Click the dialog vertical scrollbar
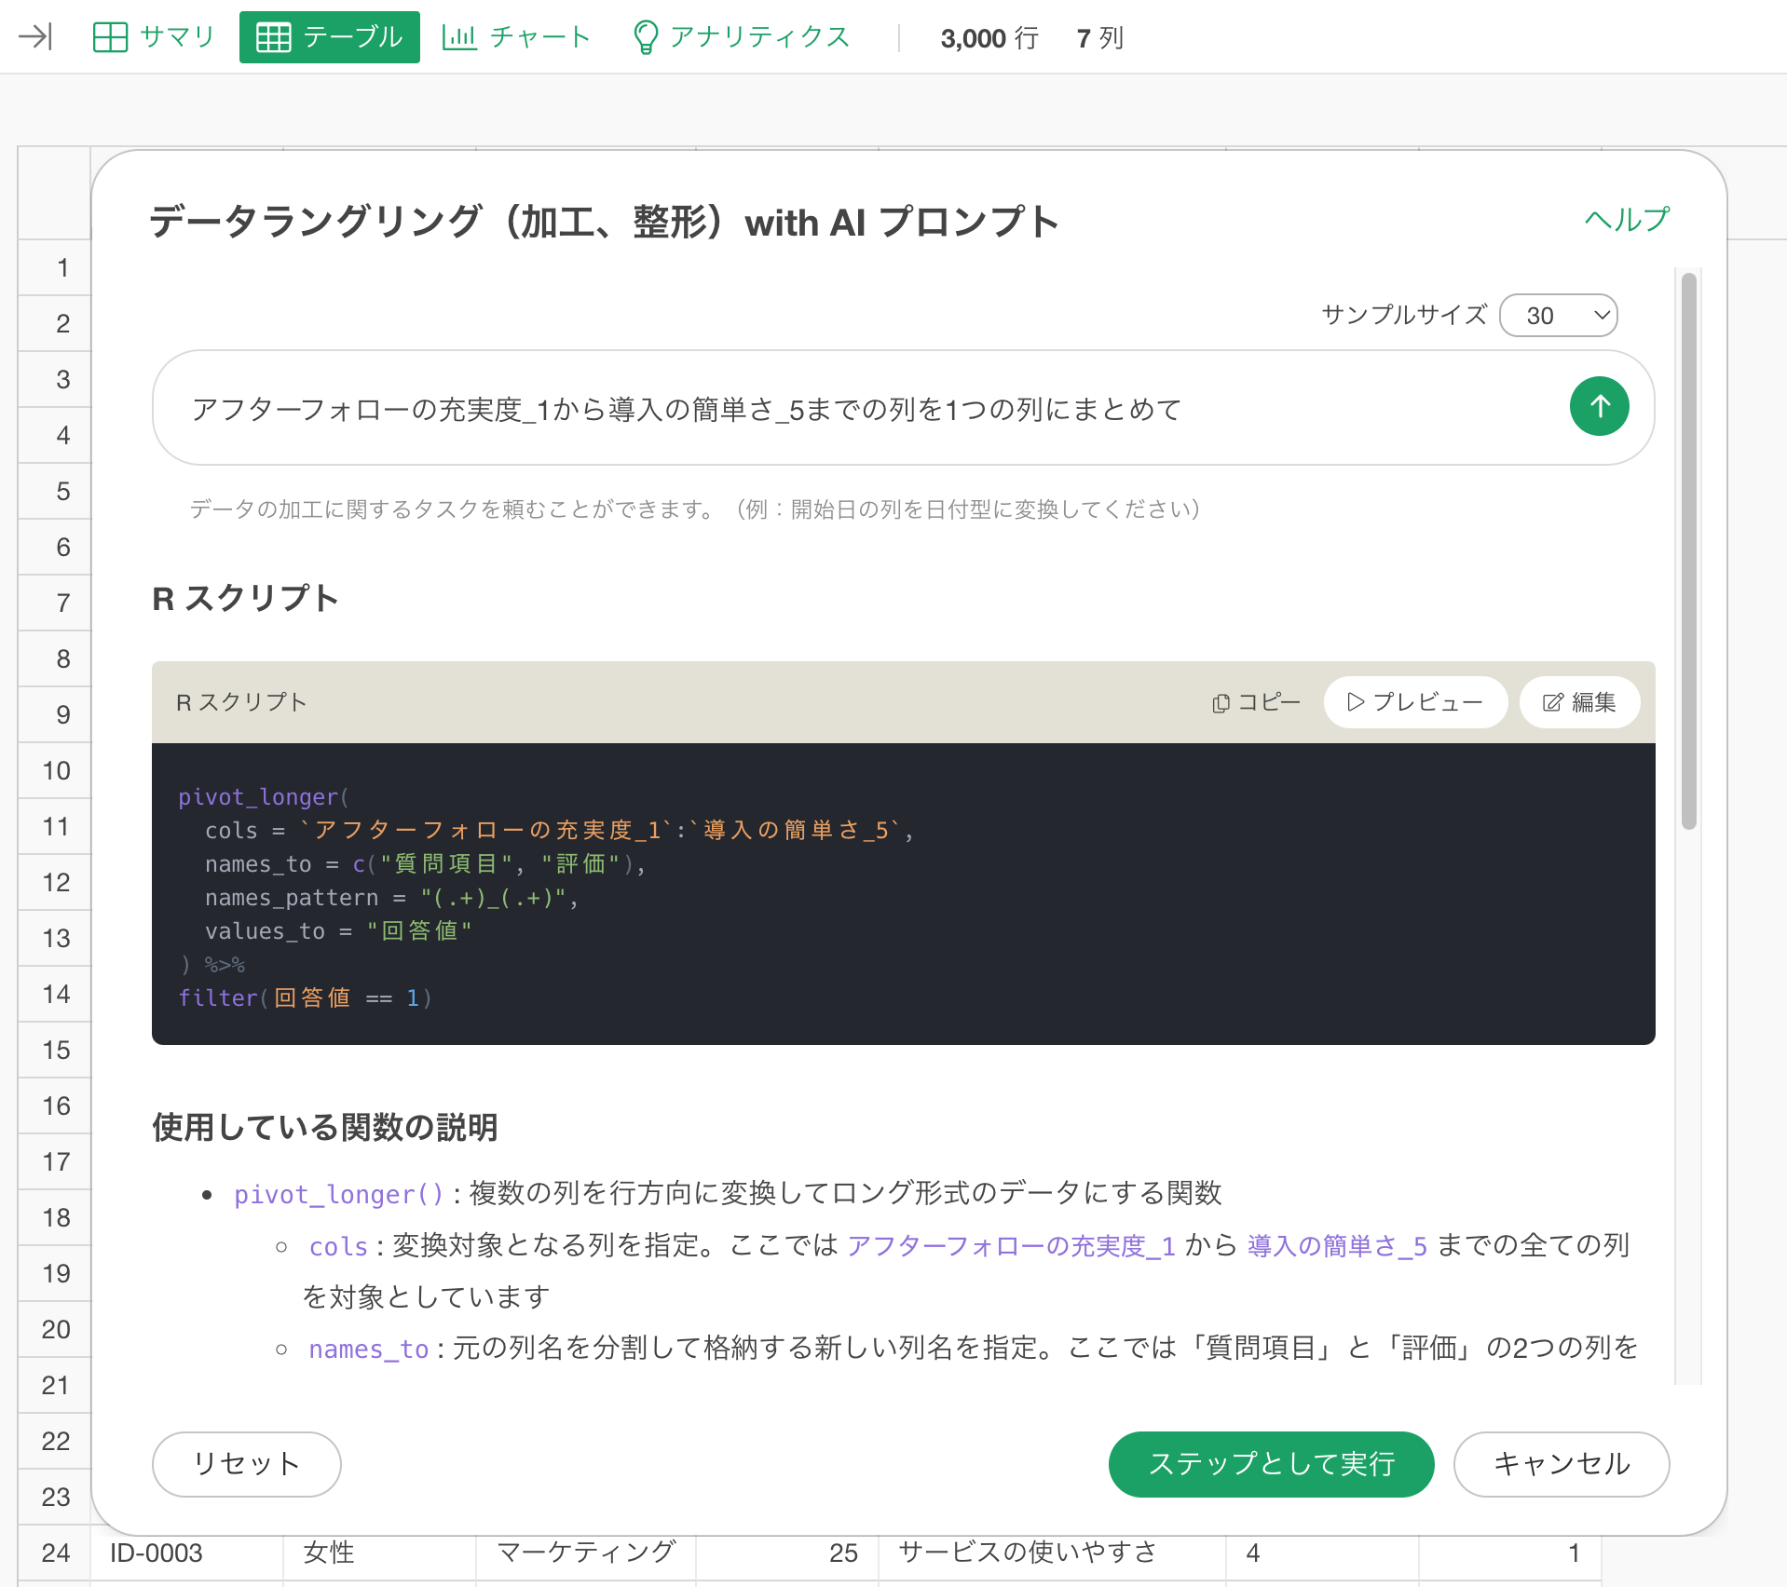 pos(1688,549)
